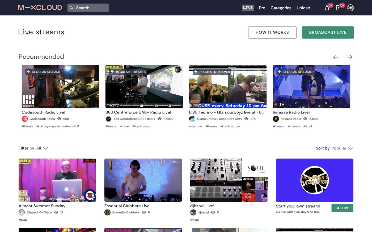Click viewer eye icon for Slipped My Disco
Screen dimensions: 372x232
56,212
